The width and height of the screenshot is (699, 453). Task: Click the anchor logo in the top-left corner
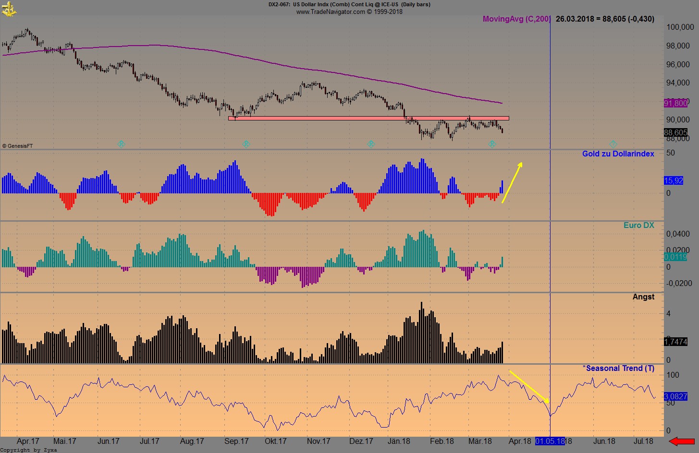pos(10,9)
